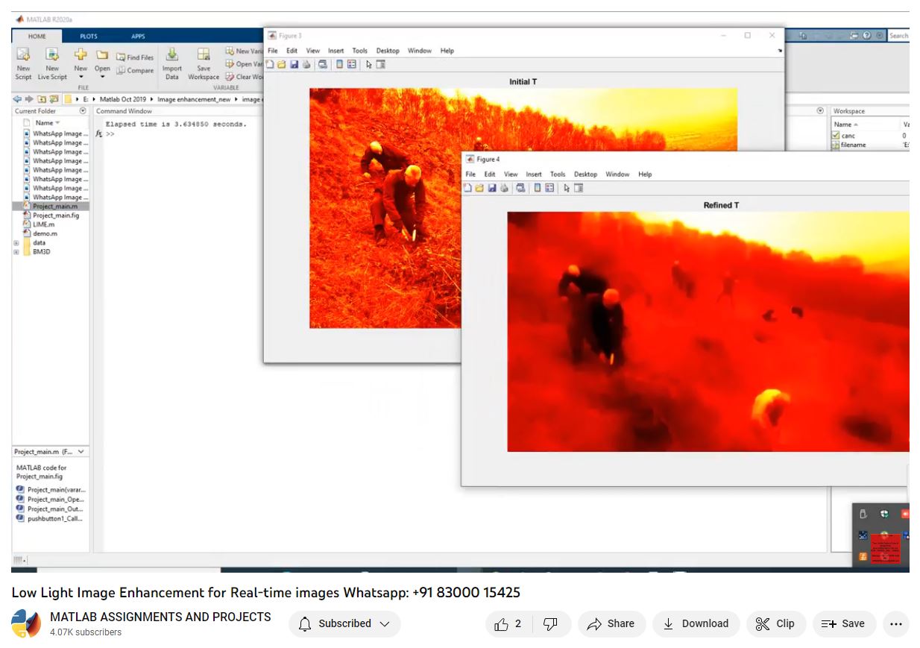Dislike the YouTube video
Screen dimensions: 920x648
point(550,624)
